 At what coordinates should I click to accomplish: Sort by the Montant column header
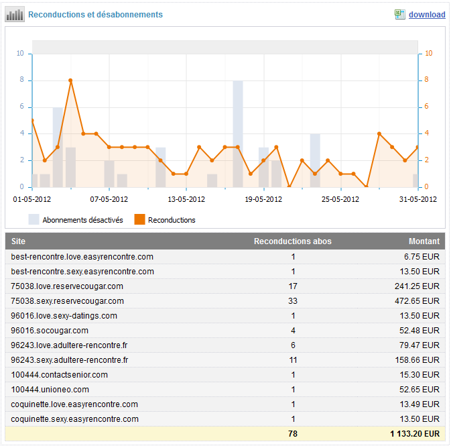424,241
